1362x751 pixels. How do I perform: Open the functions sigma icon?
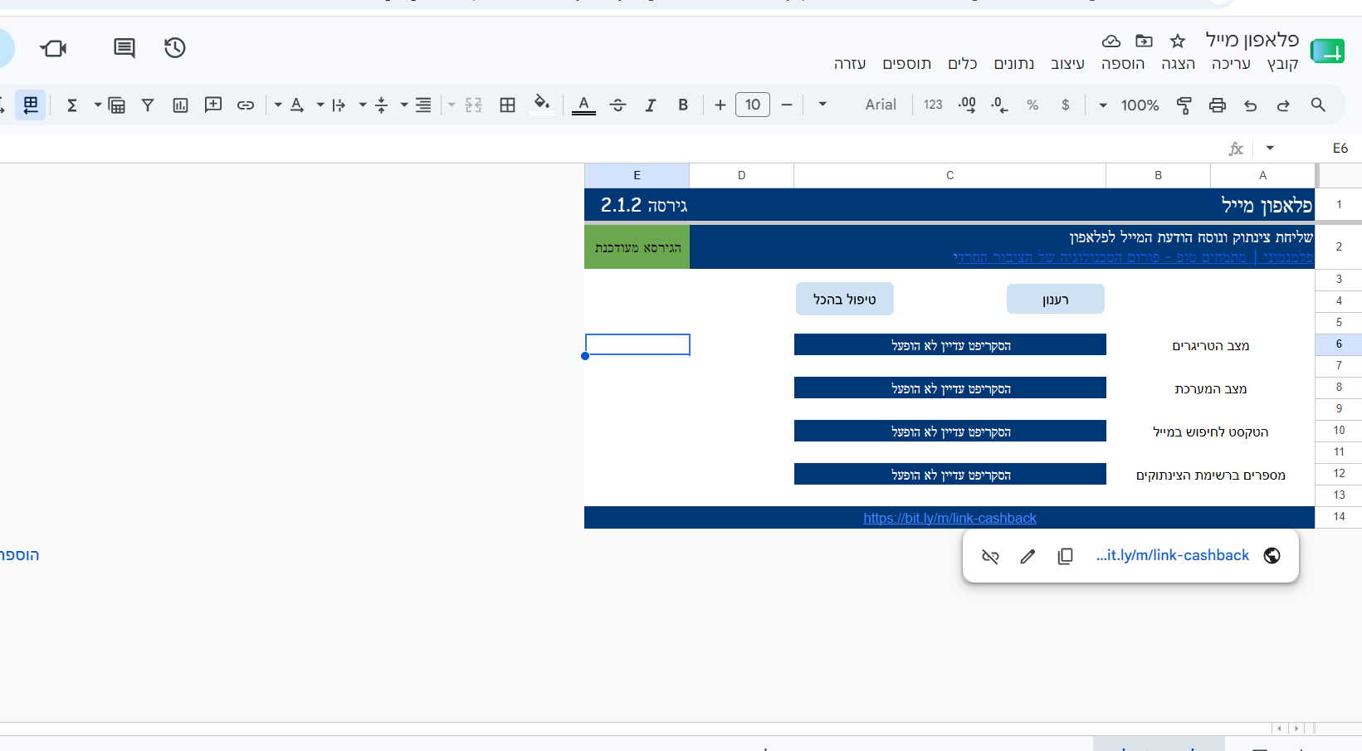coord(72,105)
